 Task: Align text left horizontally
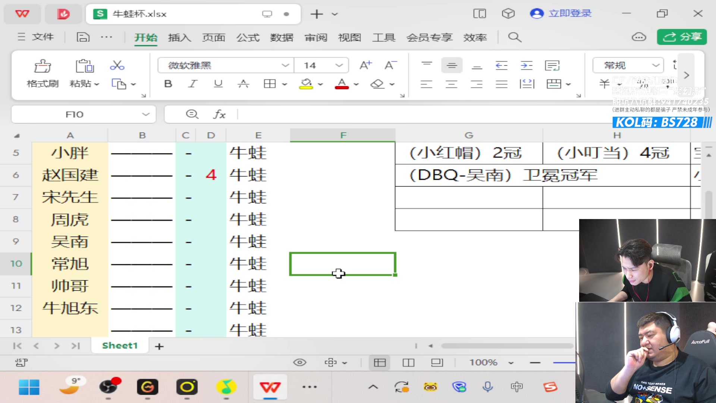point(426,84)
